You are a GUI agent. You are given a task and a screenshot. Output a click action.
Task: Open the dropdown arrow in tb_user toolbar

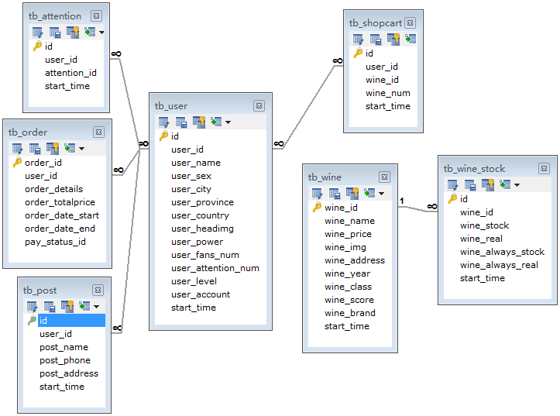click(x=228, y=122)
